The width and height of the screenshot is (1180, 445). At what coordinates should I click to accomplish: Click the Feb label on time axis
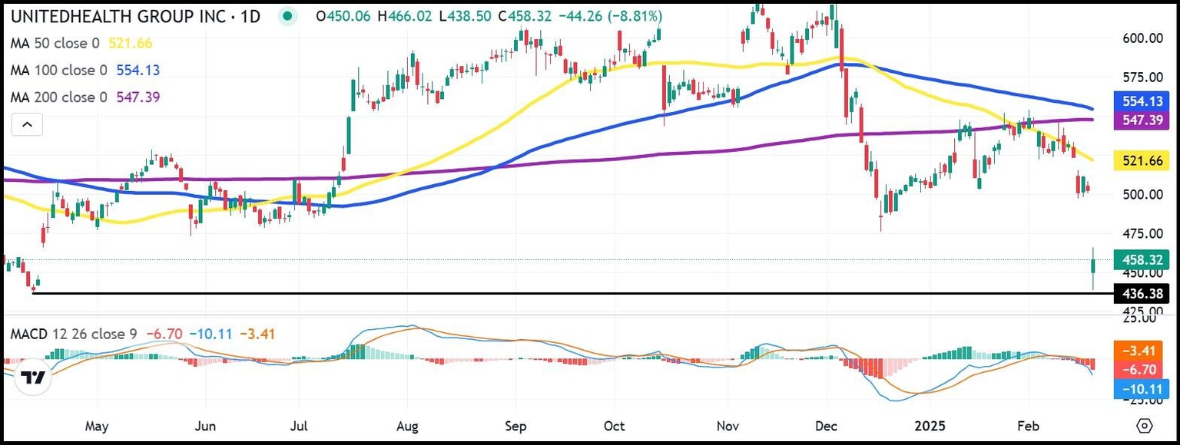pos(1027,425)
